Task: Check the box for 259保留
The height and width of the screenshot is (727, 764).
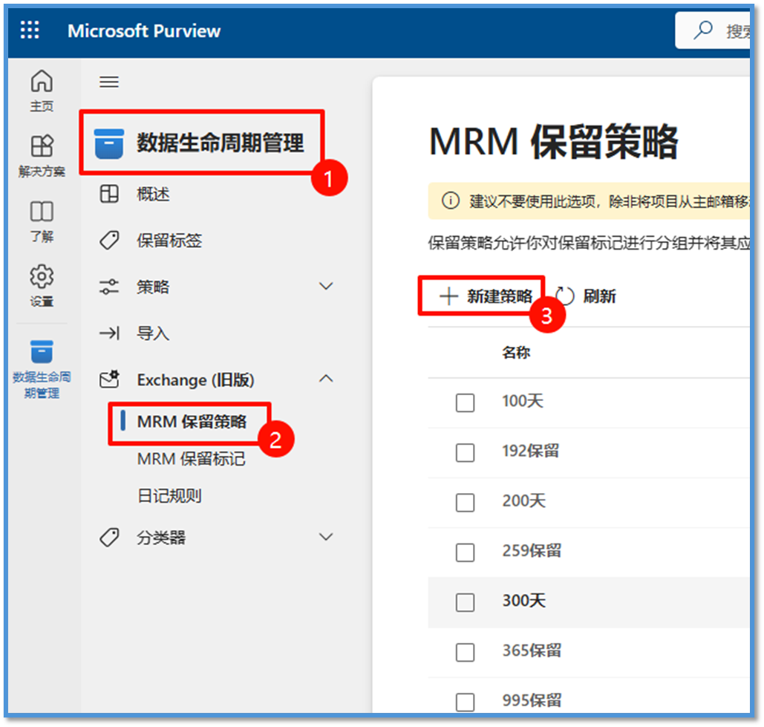Action: click(465, 552)
